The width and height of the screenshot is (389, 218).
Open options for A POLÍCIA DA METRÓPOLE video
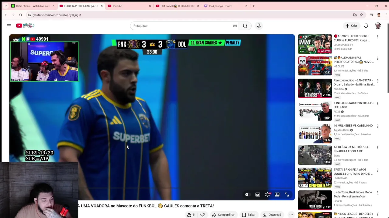coord(378,147)
